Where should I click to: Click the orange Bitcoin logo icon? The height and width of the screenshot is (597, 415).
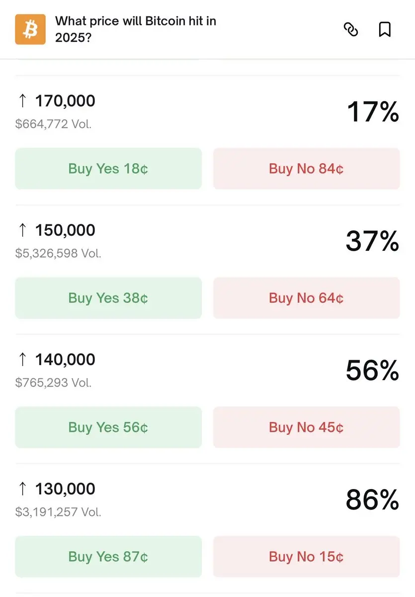30,29
